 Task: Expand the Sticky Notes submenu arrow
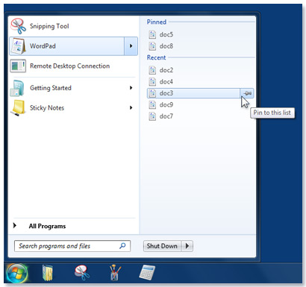[131, 107]
